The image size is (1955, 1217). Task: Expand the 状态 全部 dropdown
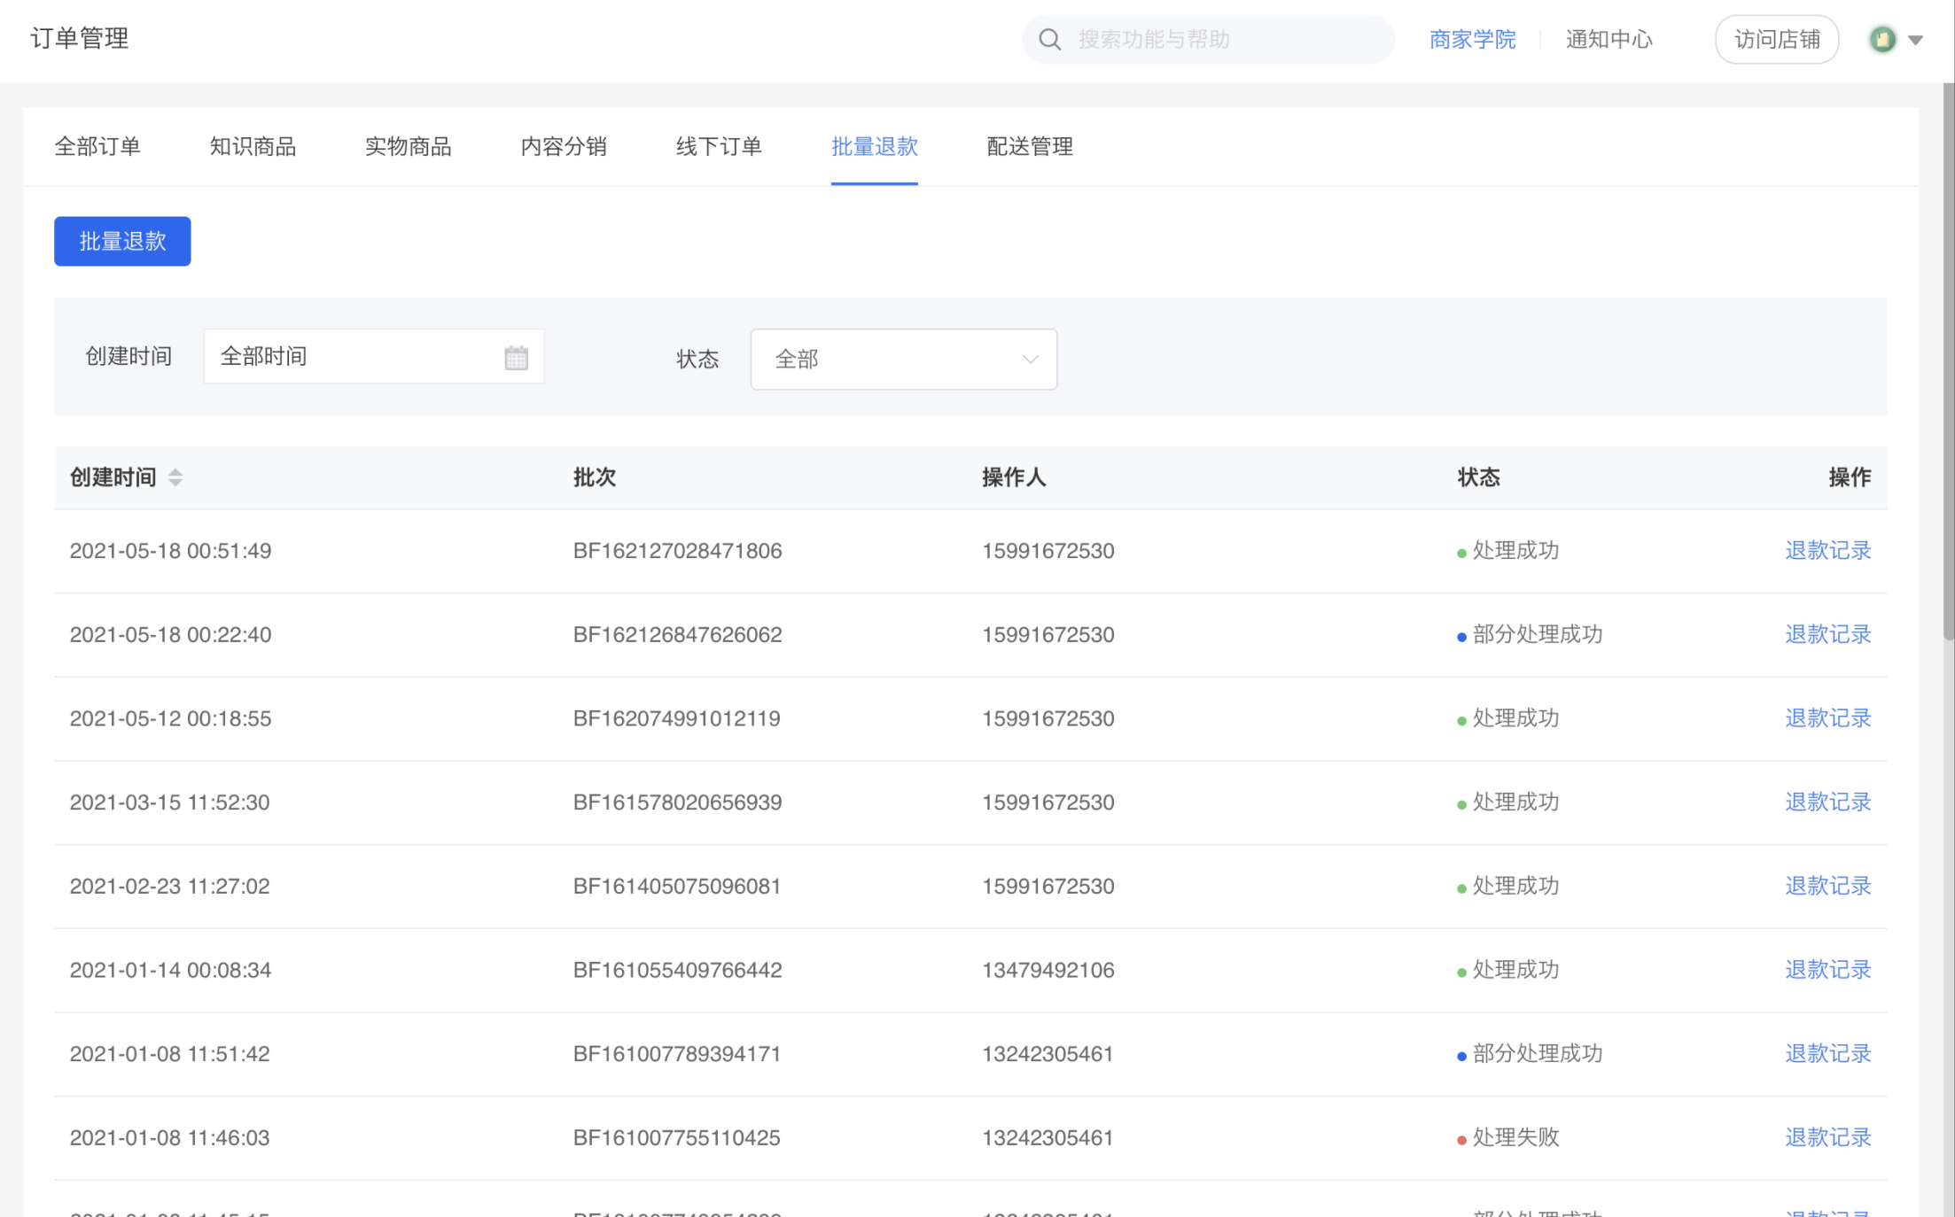[903, 359]
